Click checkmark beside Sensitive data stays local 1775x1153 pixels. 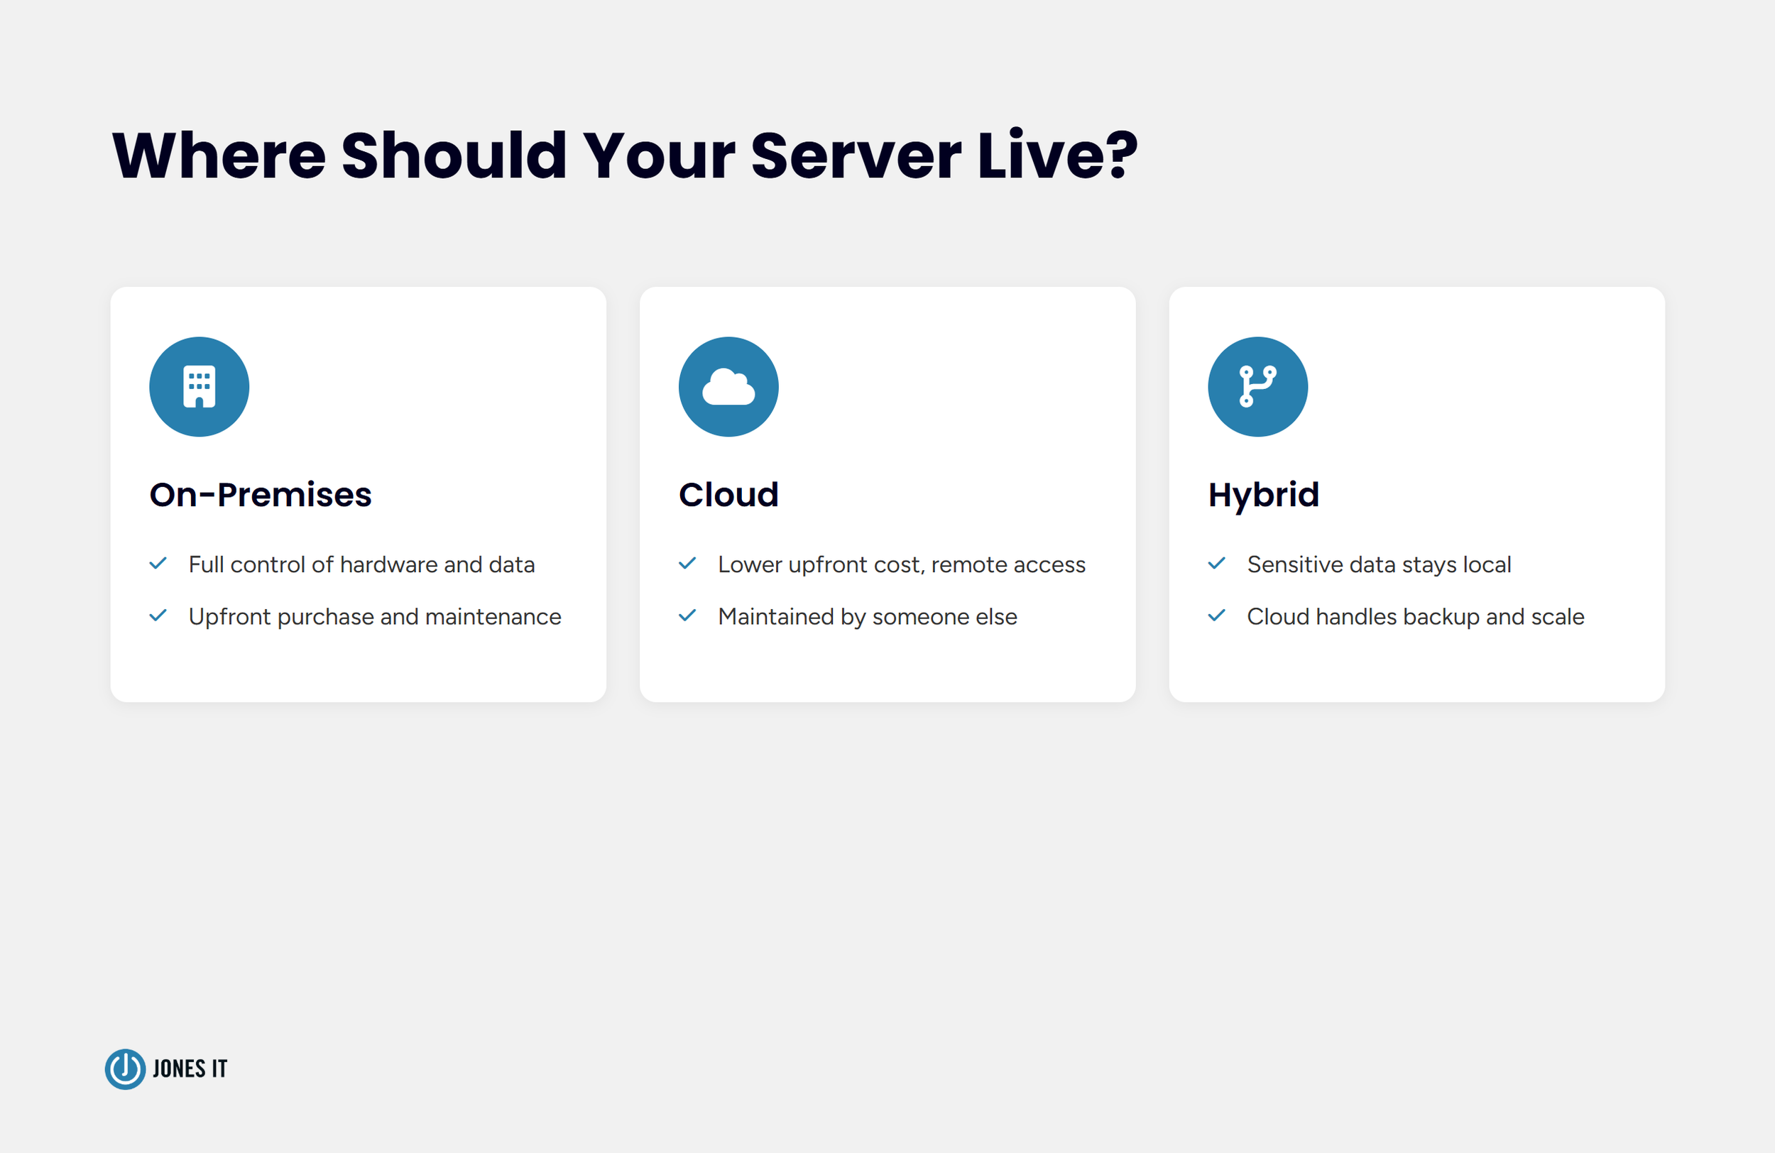point(1217,564)
